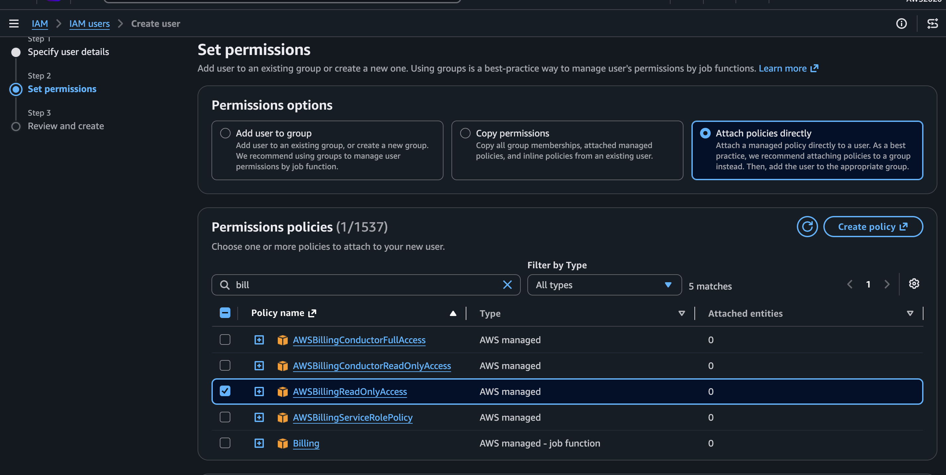Screen dimensions: 946x475
Task: Click the Attached entities column header text
Action: point(745,313)
